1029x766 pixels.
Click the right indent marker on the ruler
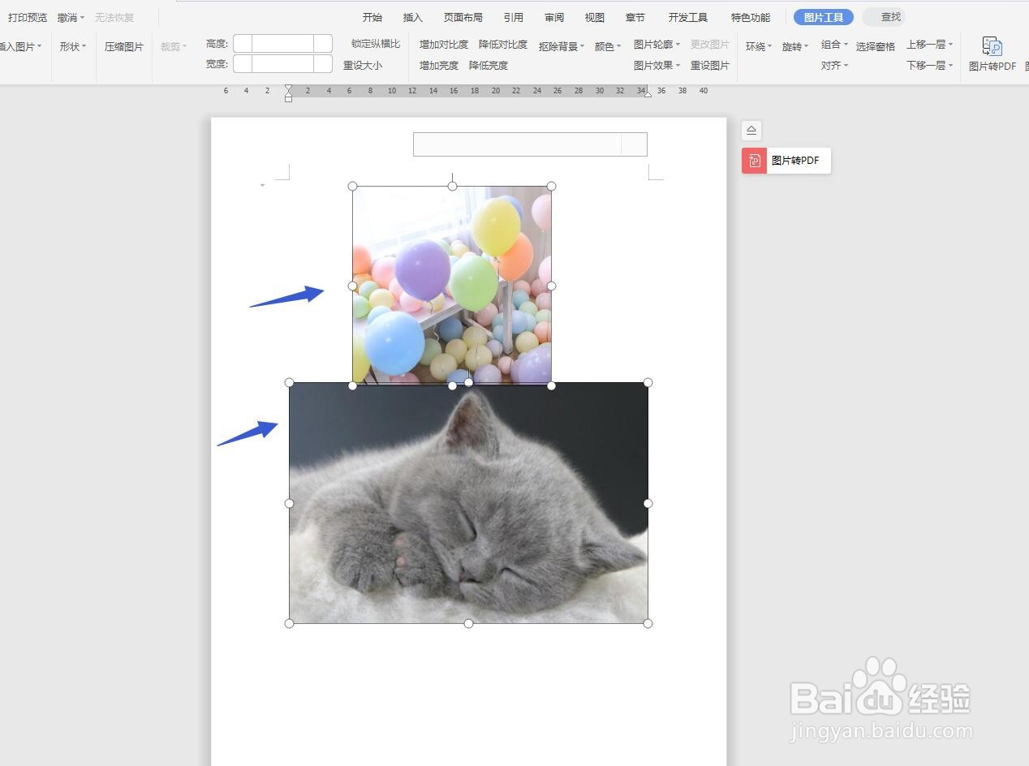(x=647, y=93)
